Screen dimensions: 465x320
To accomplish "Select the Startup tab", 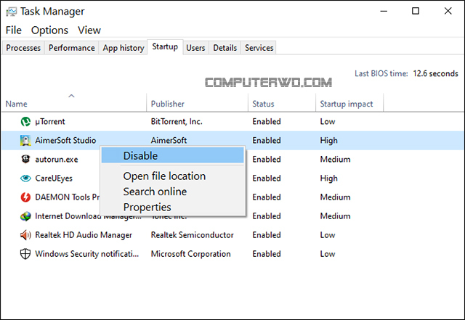I will click(x=165, y=47).
